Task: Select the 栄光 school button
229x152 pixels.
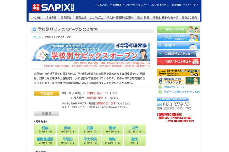Action: (135, 130)
